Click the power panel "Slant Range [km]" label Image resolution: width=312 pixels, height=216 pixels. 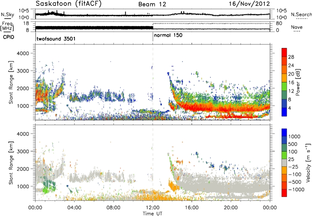pyautogui.click(x=11, y=82)
